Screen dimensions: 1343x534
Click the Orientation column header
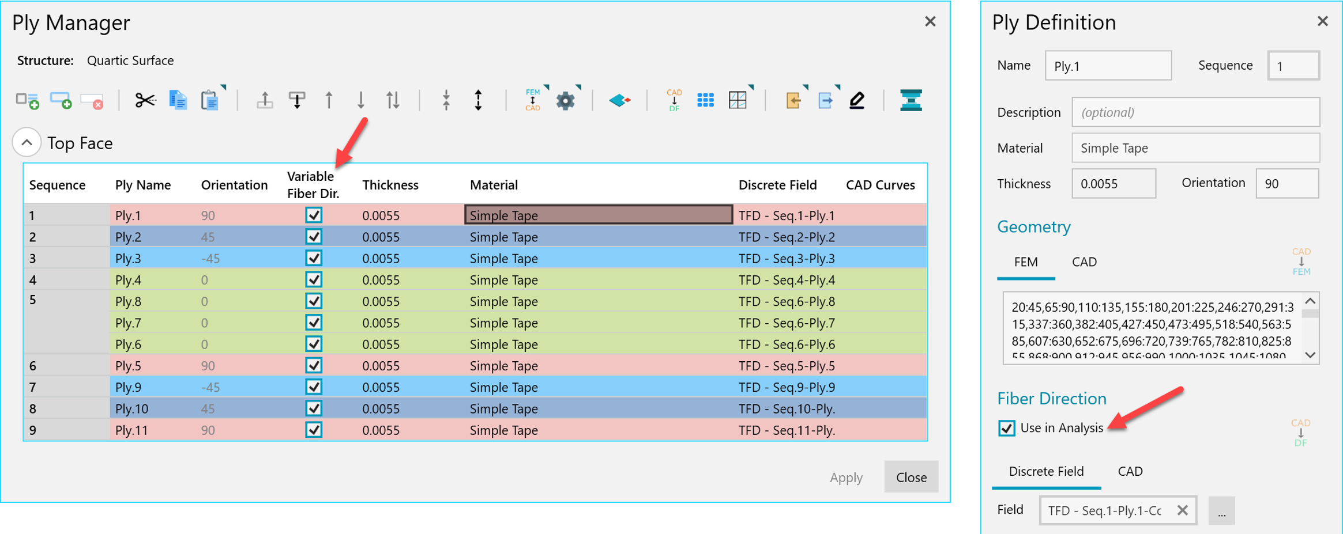[234, 185]
